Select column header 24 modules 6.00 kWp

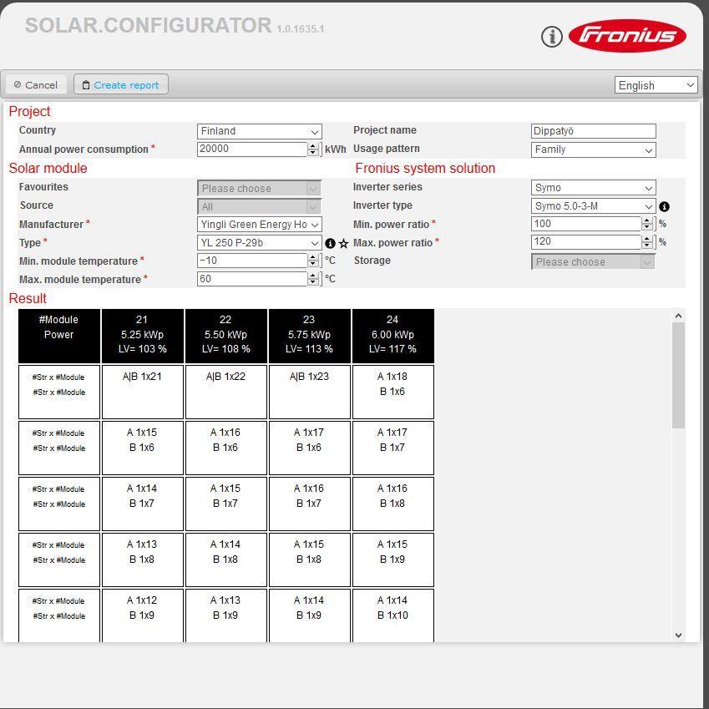tap(393, 336)
